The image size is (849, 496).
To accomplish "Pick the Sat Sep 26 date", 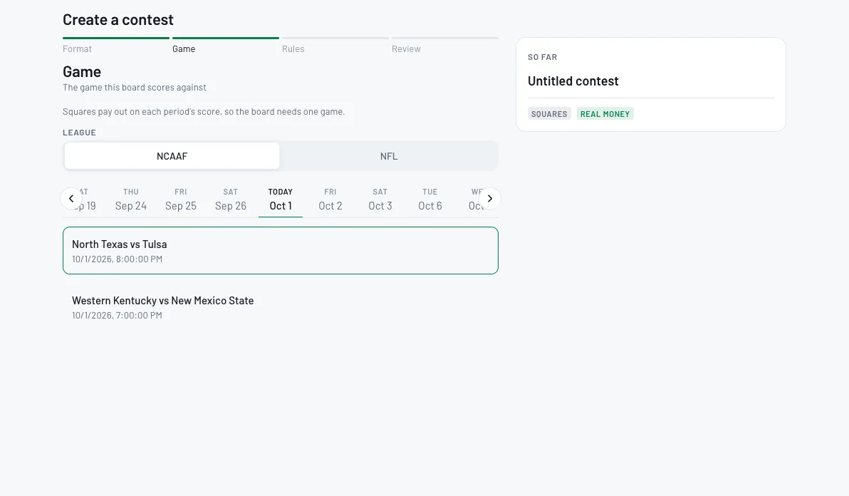I will click(231, 200).
